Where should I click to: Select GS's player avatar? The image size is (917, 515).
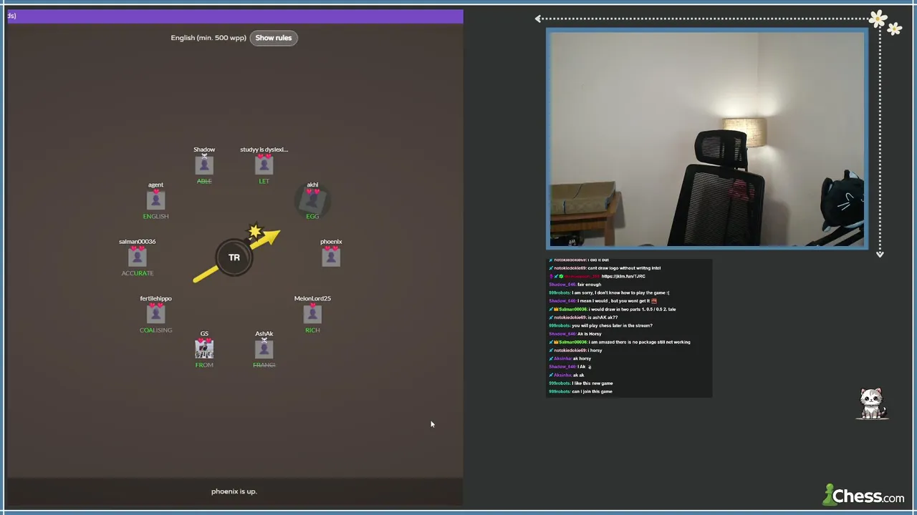pyautogui.click(x=204, y=350)
